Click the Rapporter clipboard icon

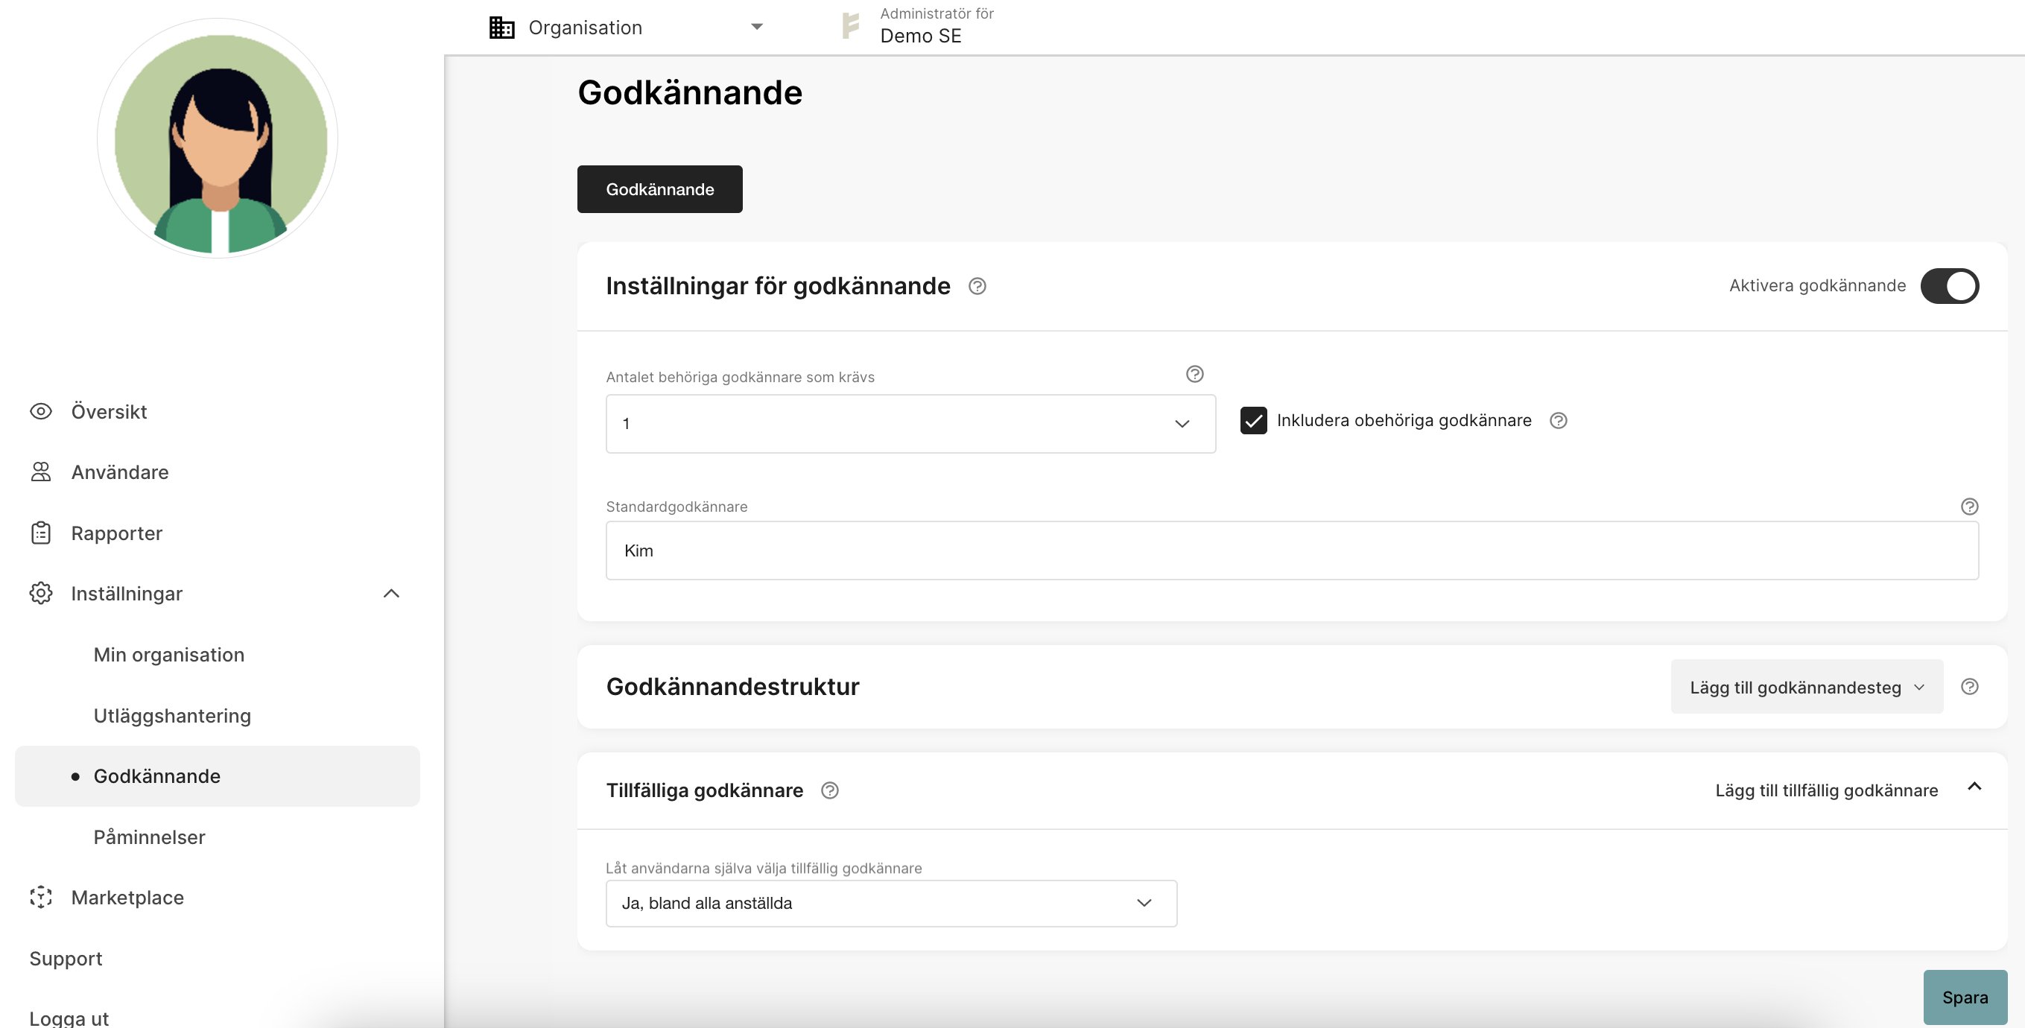(41, 533)
